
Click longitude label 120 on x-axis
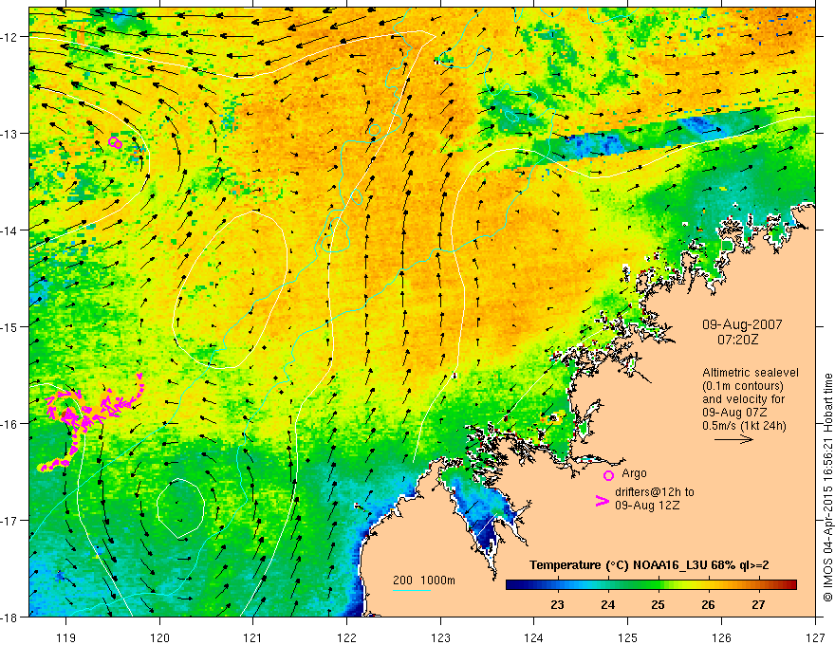[159, 637]
